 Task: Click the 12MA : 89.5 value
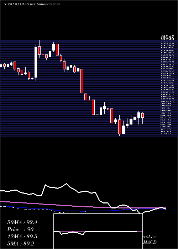(22, 237)
